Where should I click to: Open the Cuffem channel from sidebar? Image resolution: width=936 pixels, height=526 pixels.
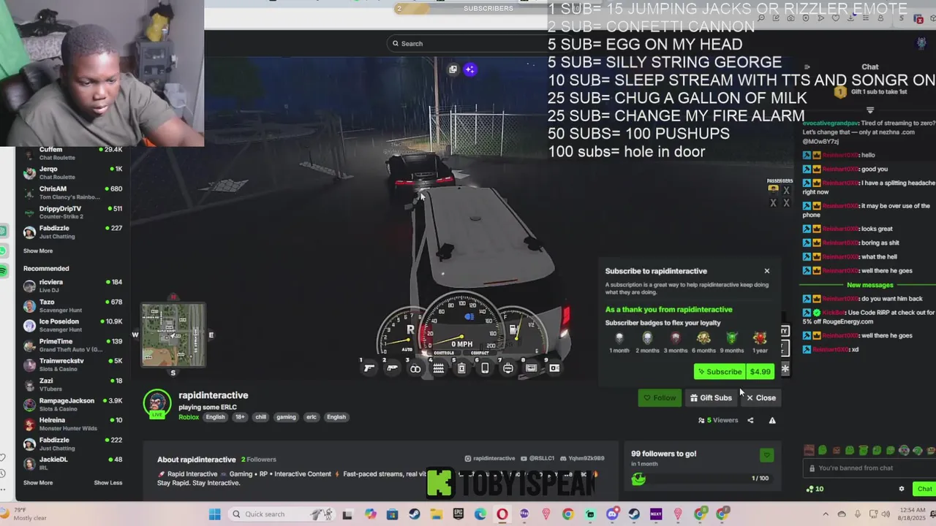click(x=73, y=153)
